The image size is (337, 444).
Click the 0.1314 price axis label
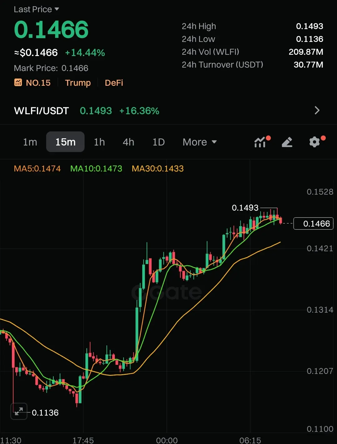[x=320, y=310]
